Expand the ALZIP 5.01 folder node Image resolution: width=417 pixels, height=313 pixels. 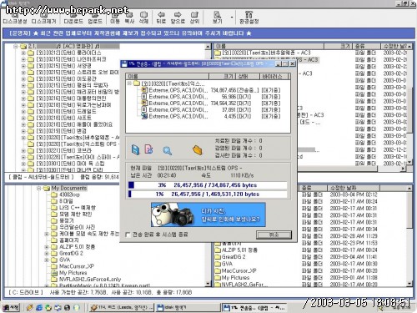tap(47, 247)
